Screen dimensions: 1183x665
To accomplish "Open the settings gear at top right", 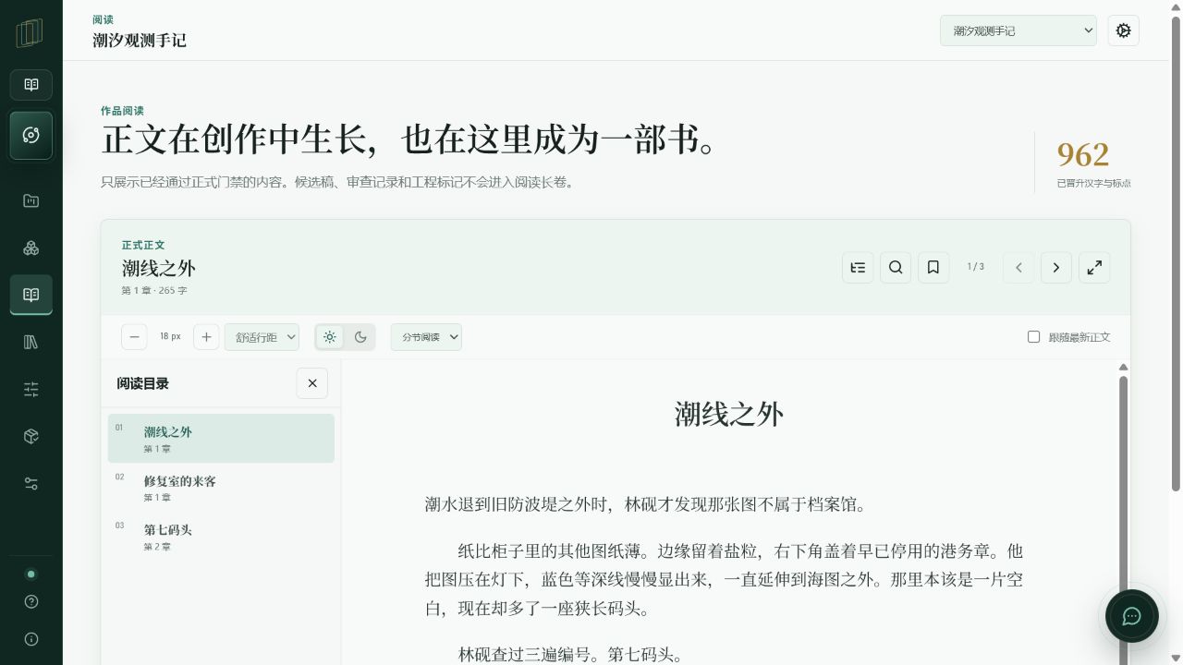I will [x=1124, y=30].
